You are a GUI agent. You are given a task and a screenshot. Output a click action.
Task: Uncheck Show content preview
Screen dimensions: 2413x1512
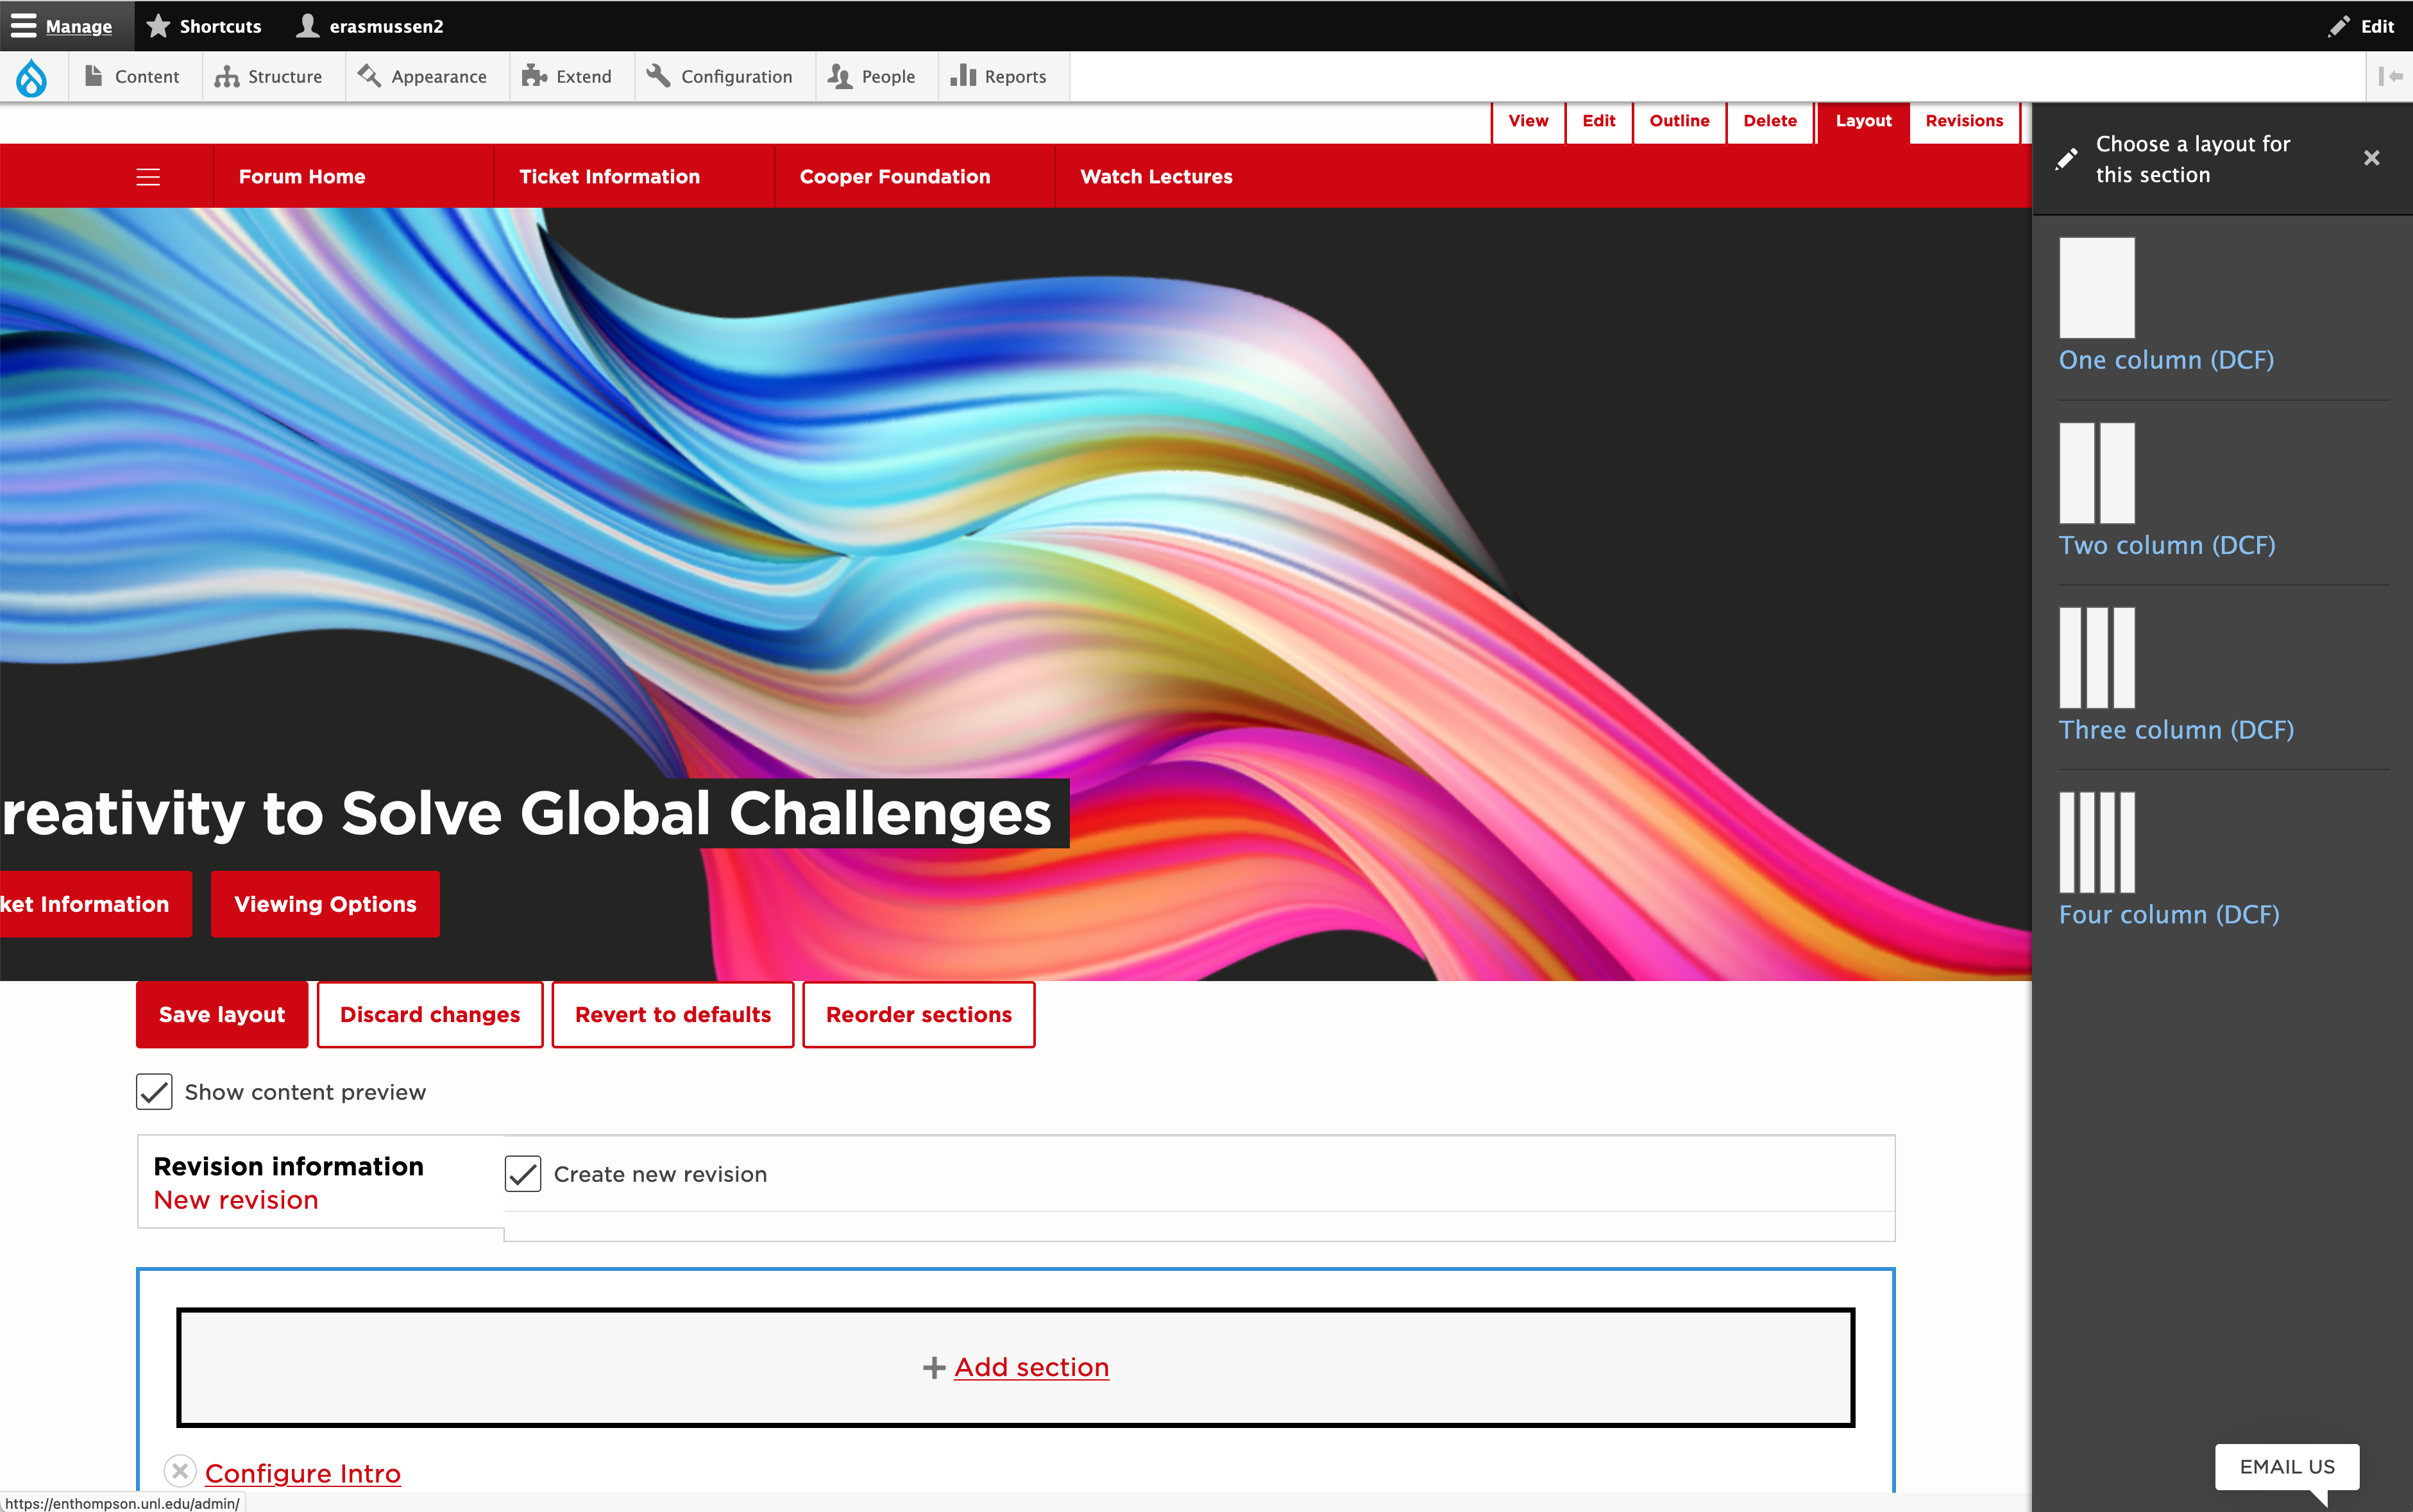point(154,1092)
